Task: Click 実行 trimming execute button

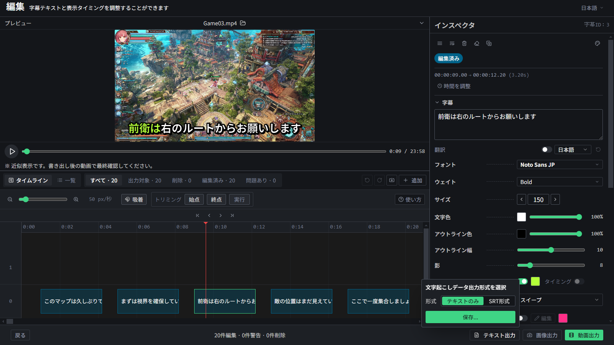Action: [x=239, y=199]
